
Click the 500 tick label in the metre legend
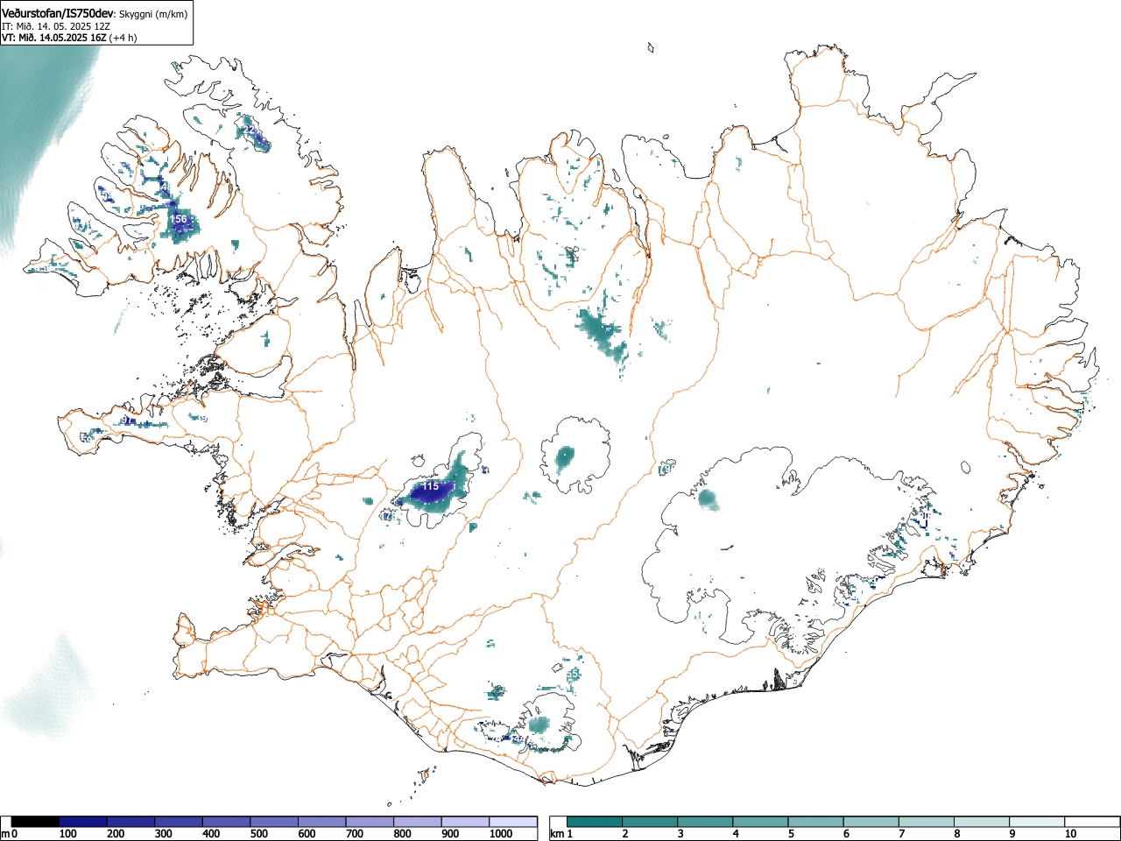pos(258,834)
